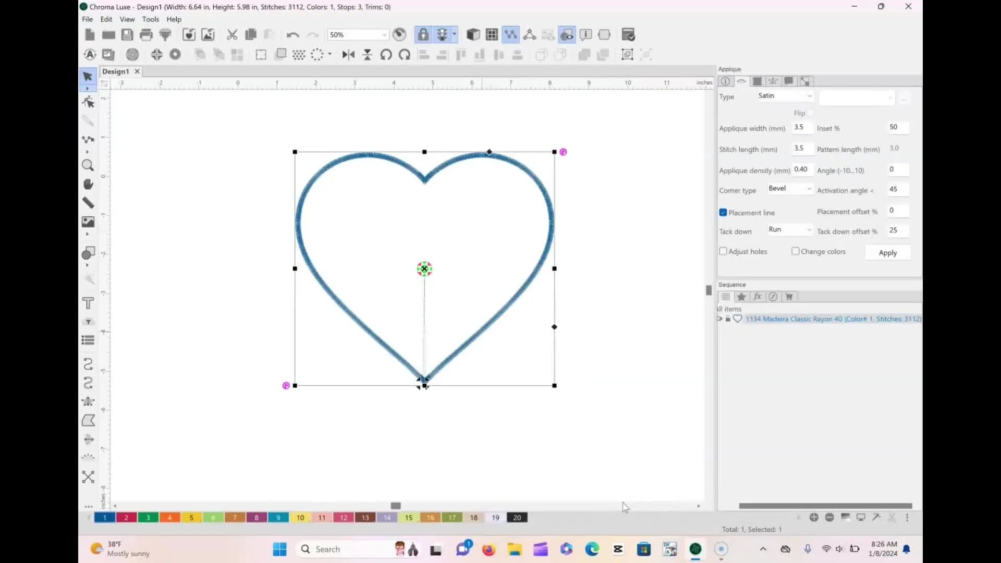Viewport: 1001px width, 563px height.
Task: Switch to the Design1 tab
Action: [115, 71]
